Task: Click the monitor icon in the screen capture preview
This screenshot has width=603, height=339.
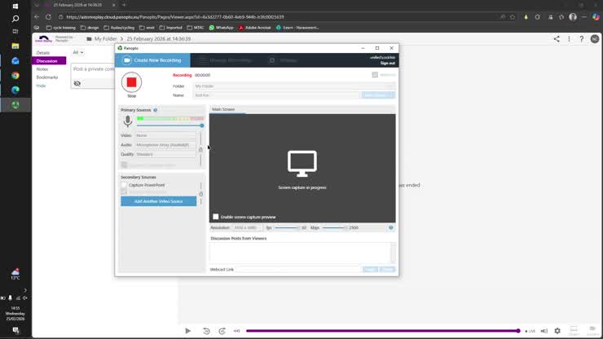Action: pos(302,164)
